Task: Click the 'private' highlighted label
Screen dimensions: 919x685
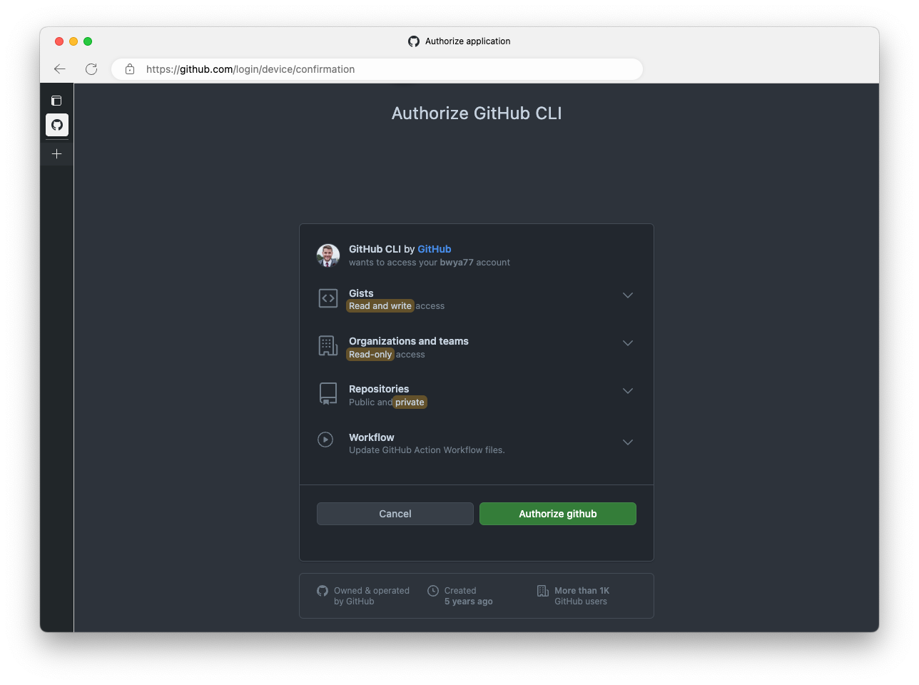Action: click(x=410, y=402)
